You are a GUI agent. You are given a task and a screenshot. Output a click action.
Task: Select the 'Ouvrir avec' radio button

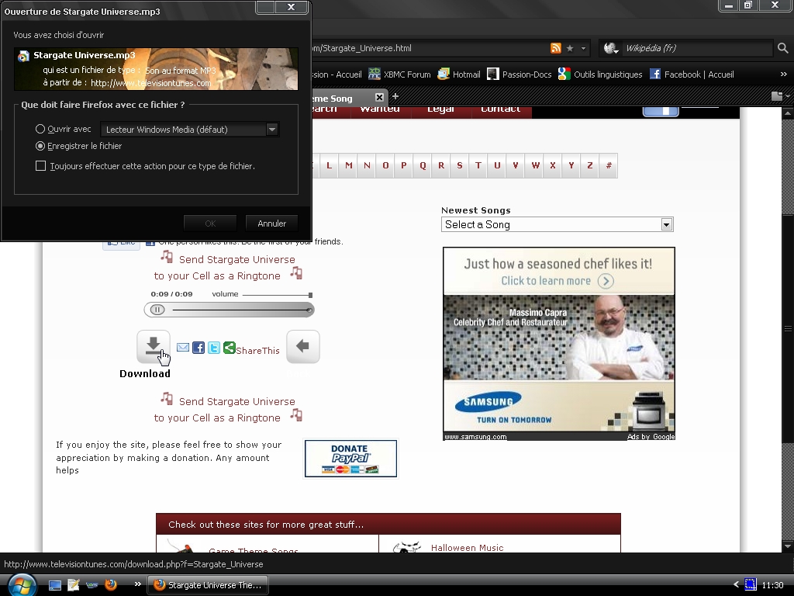click(x=40, y=129)
